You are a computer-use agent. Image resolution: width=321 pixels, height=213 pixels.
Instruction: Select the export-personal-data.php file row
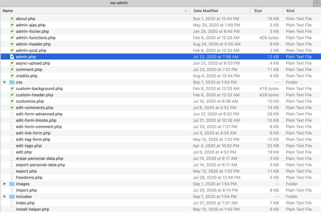(x=161, y=165)
